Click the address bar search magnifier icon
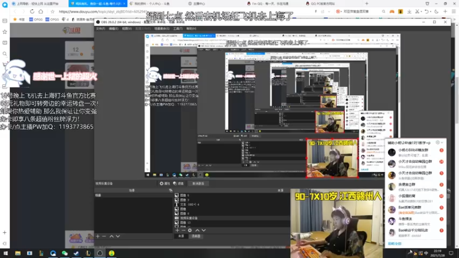Screen dimensions: 459x258 click(x=383, y=11)
